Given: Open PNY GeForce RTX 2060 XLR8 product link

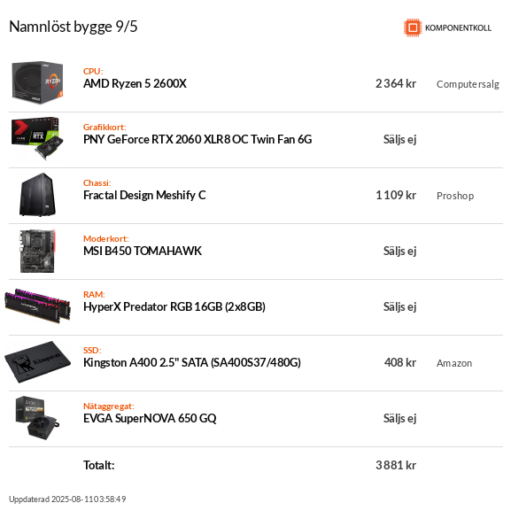Looking at the screenshot, I should tap(197, 139).
